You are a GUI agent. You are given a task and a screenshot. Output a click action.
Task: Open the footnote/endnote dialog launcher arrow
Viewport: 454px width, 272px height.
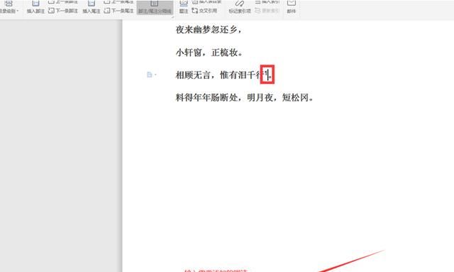172,17
